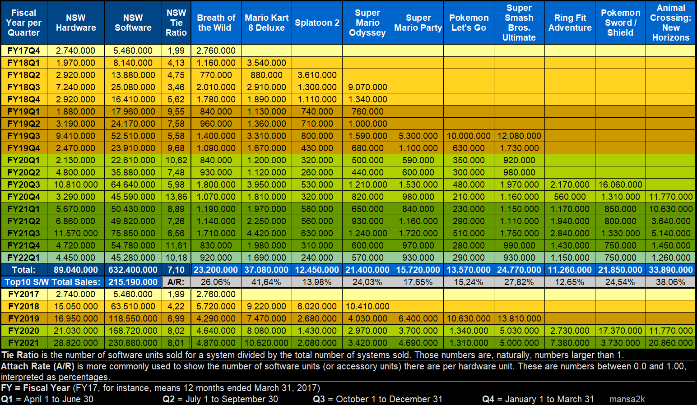Viewport: 697px width, 405px height.
Task: Click the 4.420.000 Mario Kart cell
Action: 267,233
